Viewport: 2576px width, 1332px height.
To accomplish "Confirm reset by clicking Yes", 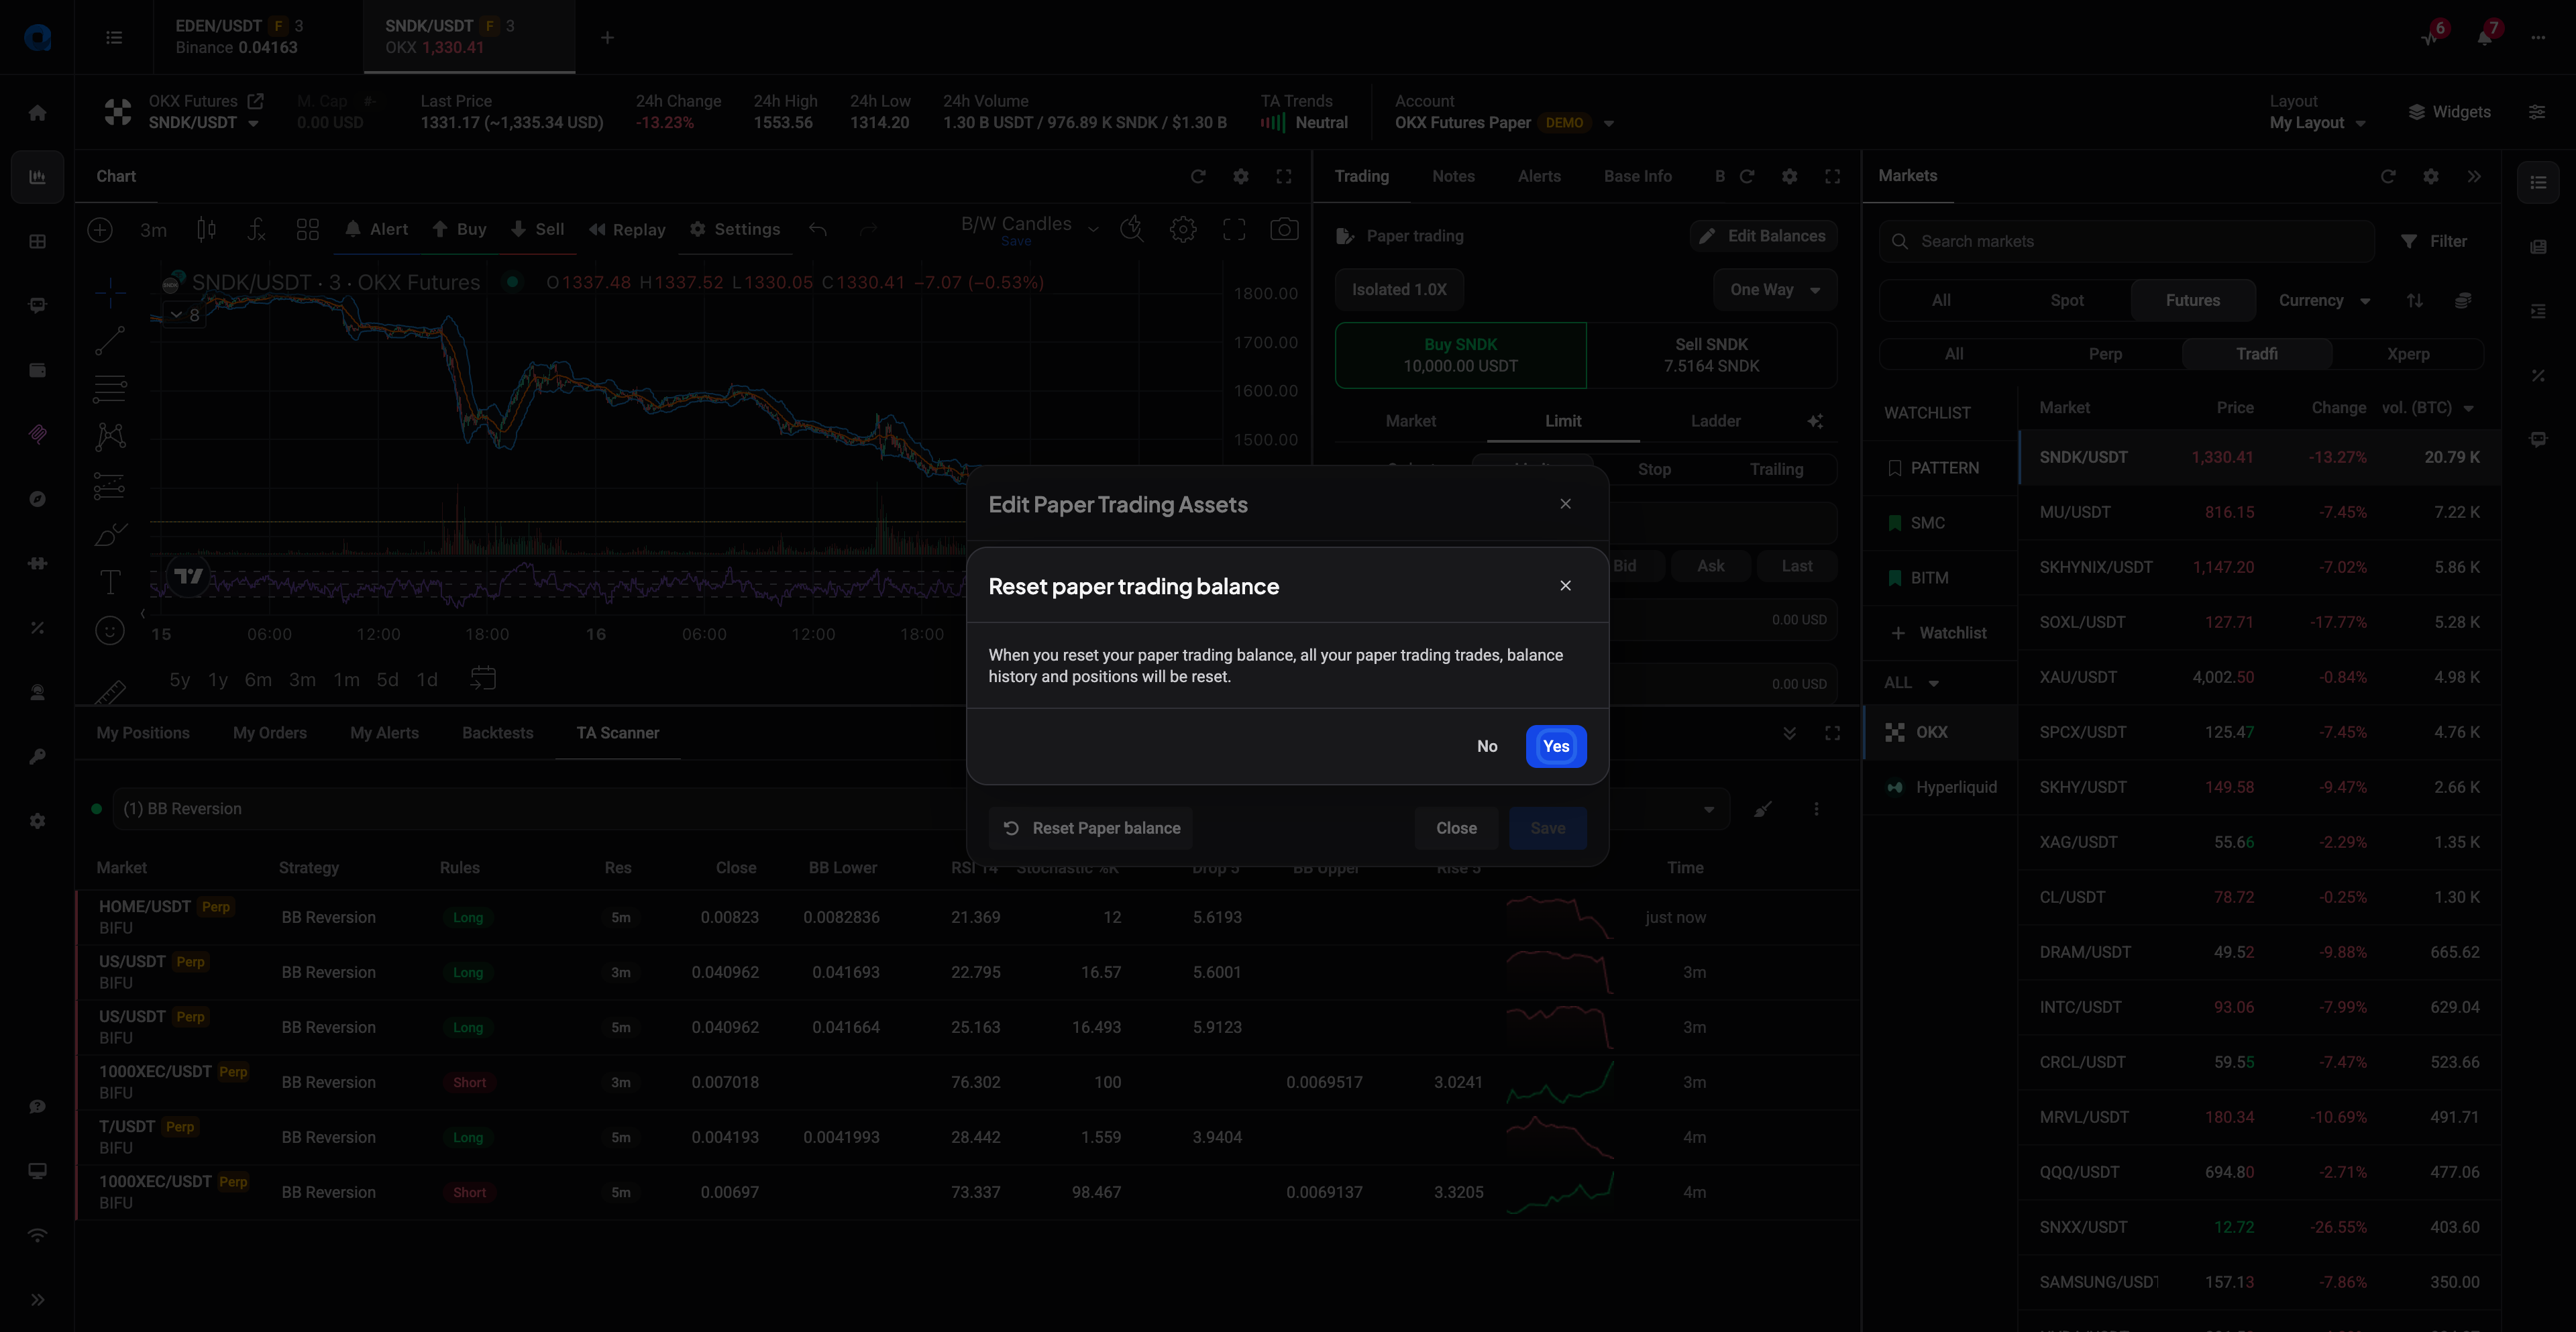I will pos(1555,746).
